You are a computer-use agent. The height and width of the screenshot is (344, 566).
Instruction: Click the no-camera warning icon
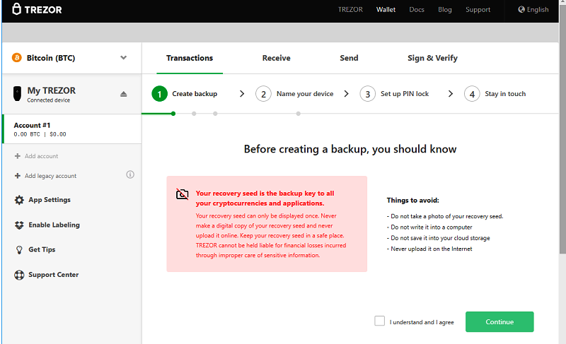[183, 194]
